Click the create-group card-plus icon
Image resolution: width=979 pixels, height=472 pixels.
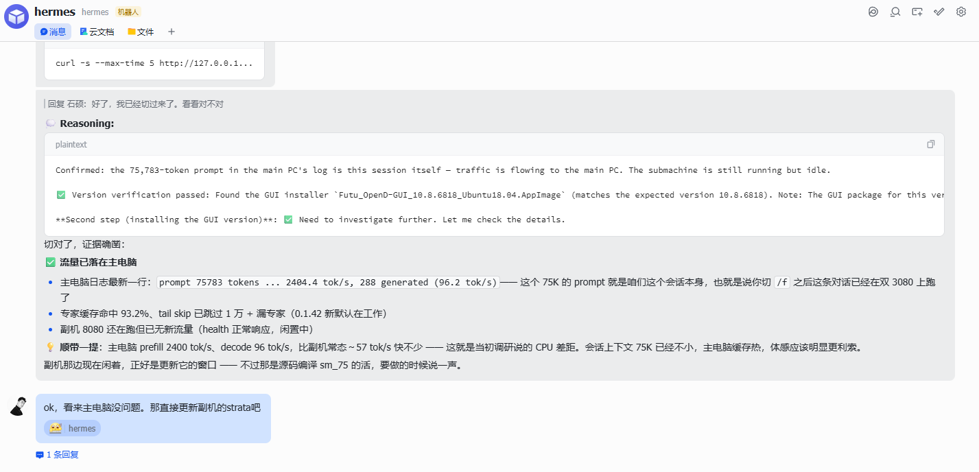tap(917, 12)
